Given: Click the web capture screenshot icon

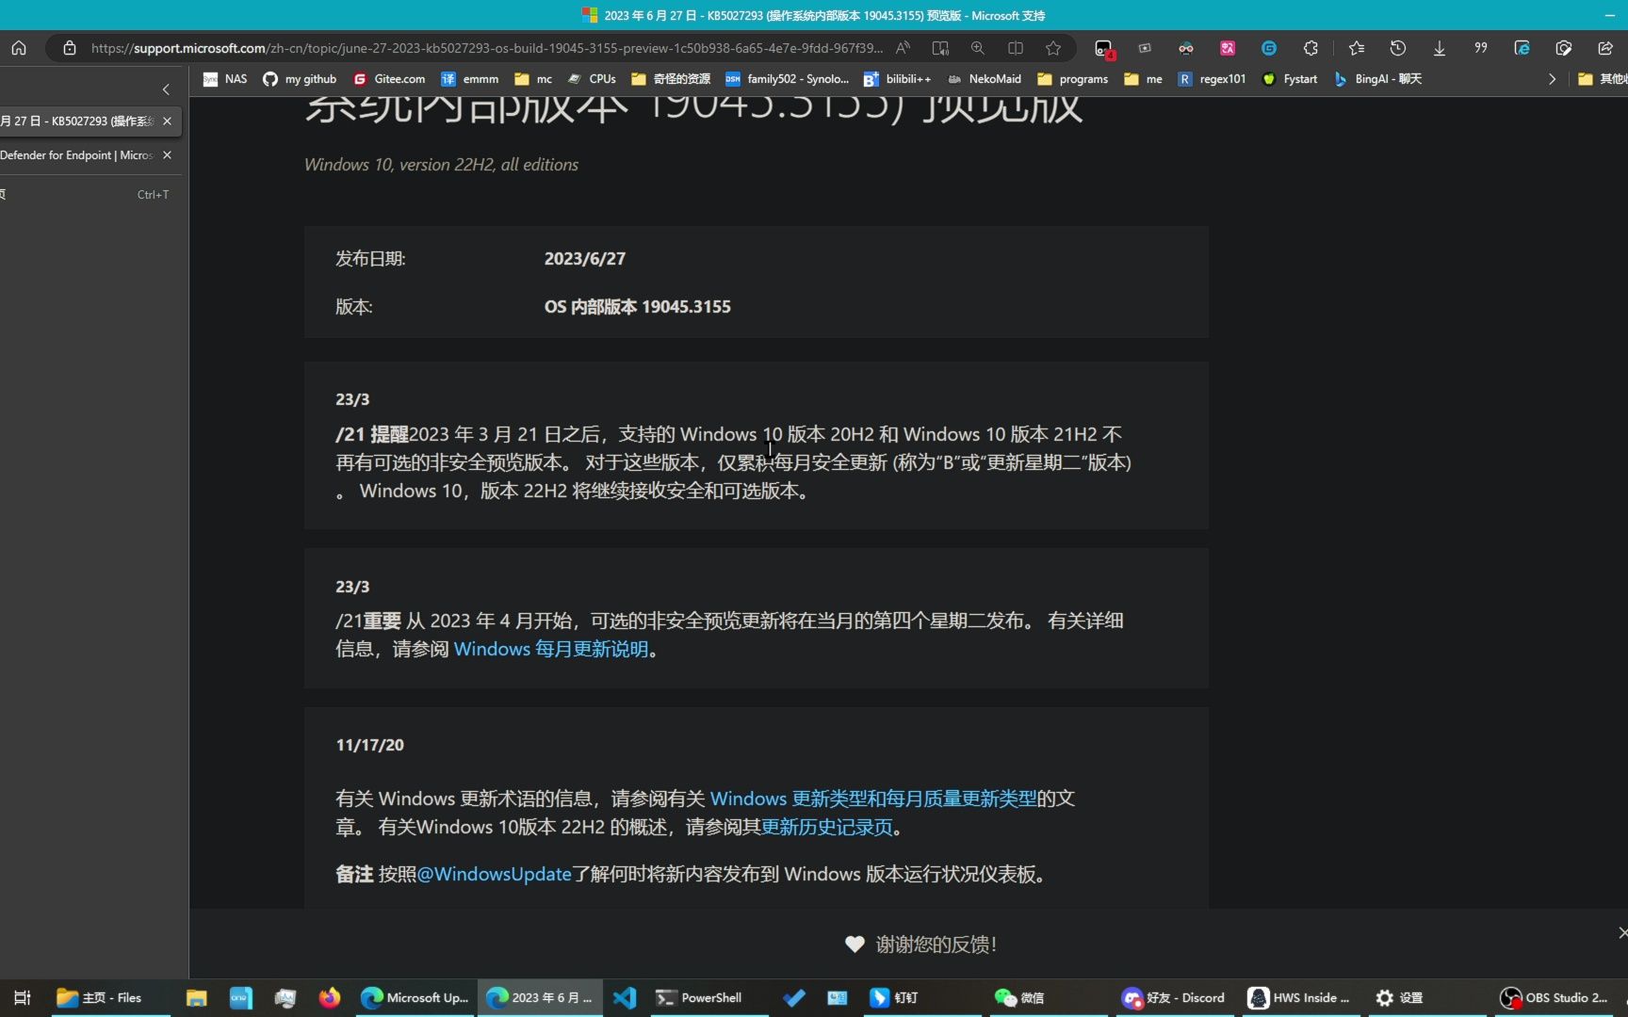Looking at the screenshot, I should tap(1564, 48).
